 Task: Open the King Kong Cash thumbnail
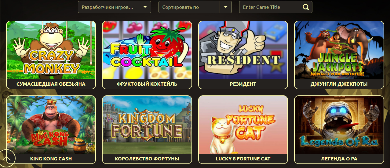pyautogui.click(x=51, y=125)
